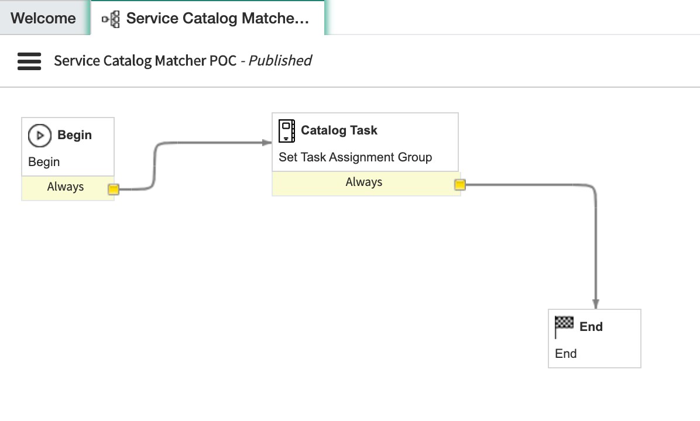Click the yellow connector on the Begin node
700x421 pixels.
click(114, 189)
